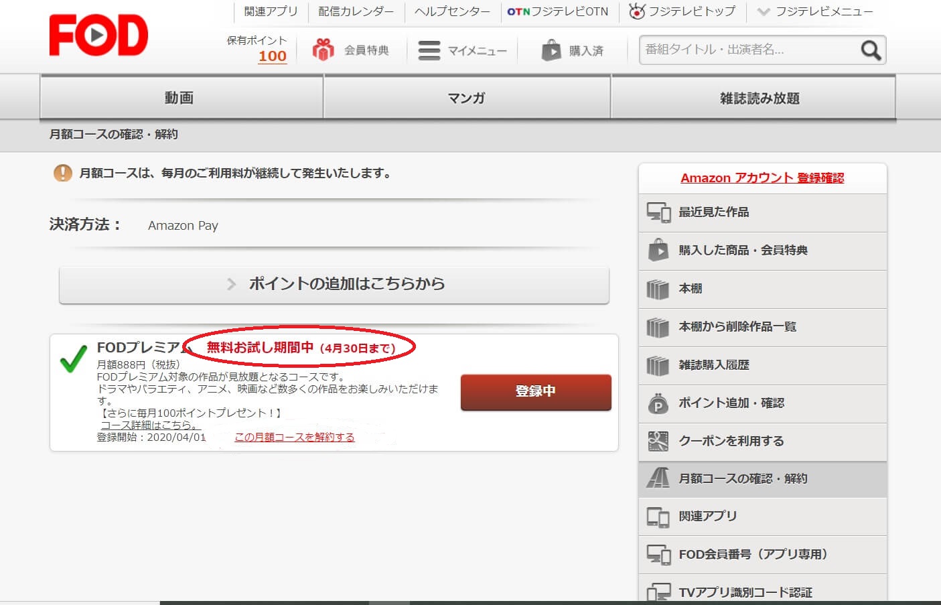Screen dimensions: 941x605
Task: Open フジテレビOTN link
Action: 557,11
